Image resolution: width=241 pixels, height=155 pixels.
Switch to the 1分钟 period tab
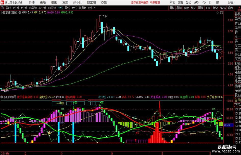(16, 8)
